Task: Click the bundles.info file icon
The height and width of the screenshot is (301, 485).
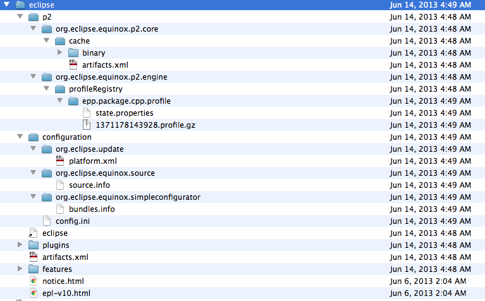Action: point(60,209)
